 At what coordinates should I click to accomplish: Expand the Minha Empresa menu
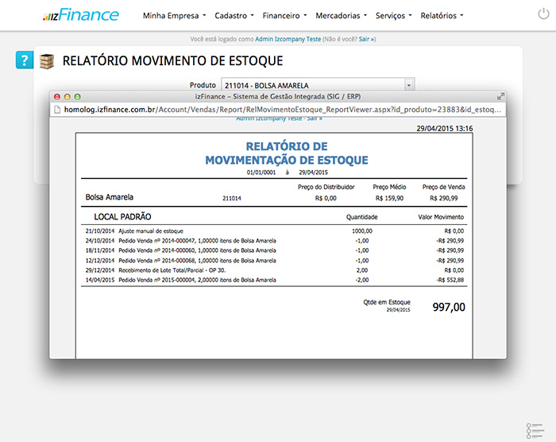point(174,15)
